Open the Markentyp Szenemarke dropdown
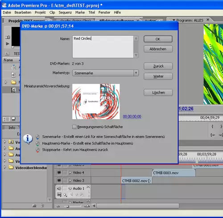Image resolution: width=223 pixels, height=218 pixels. point(105,73)
